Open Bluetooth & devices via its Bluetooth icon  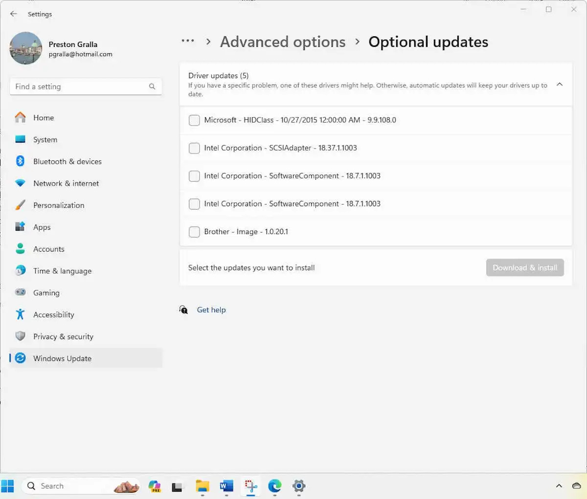(20, 161)
